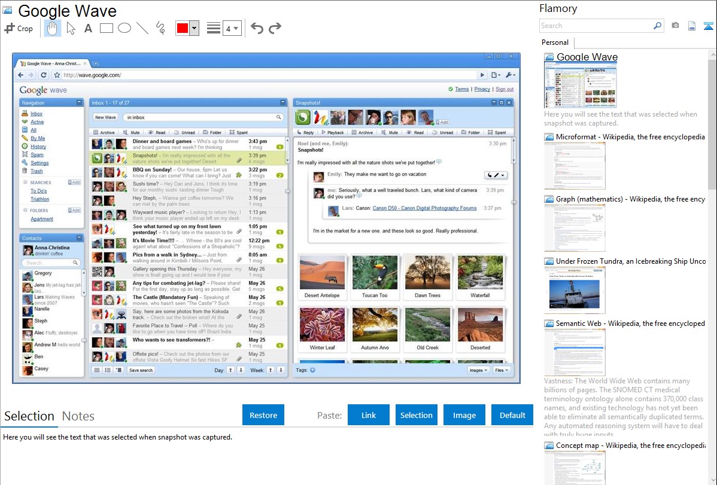Screen dimensions: 717x485
Task: Click the magnifier icon in Flamory search
Action: point(657,26)
